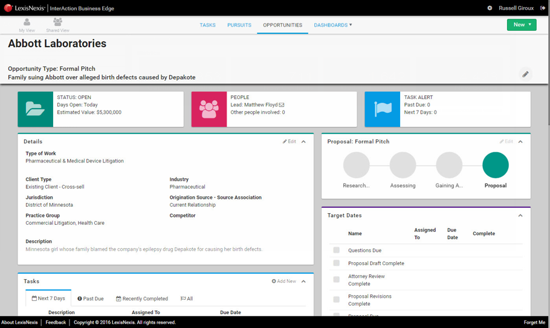This screenshot has height=328, width=550.
Task: Edit opportunity header with pencil icon
Action: [525, 74]
